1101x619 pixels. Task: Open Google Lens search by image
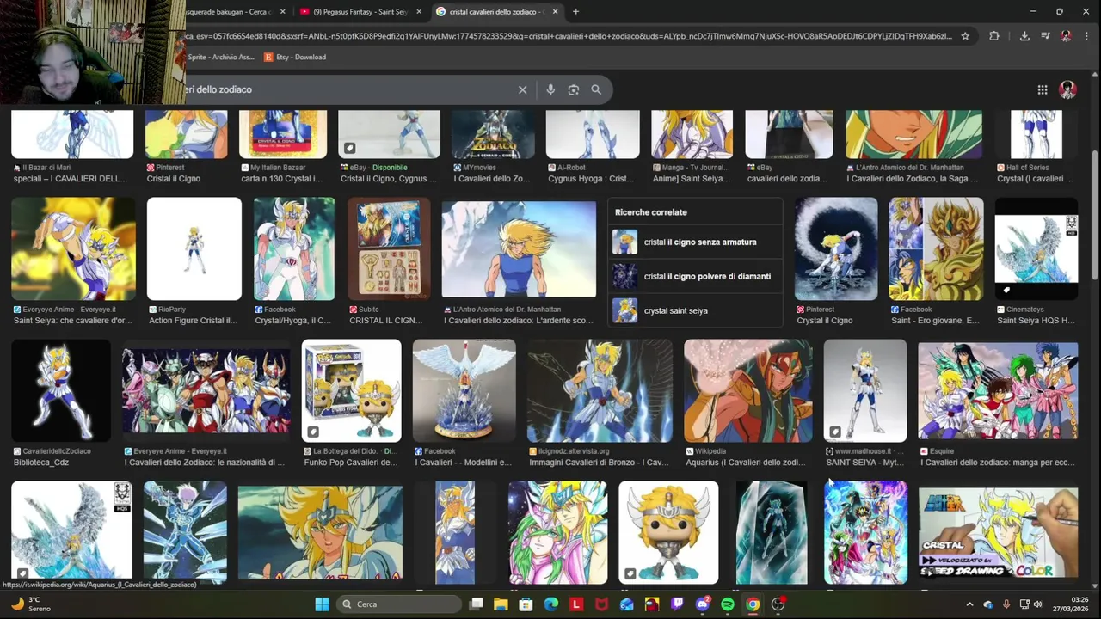coord(574,89)
